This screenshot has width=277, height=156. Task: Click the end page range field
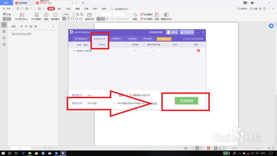pyautogui.click(x=158, y=51)
